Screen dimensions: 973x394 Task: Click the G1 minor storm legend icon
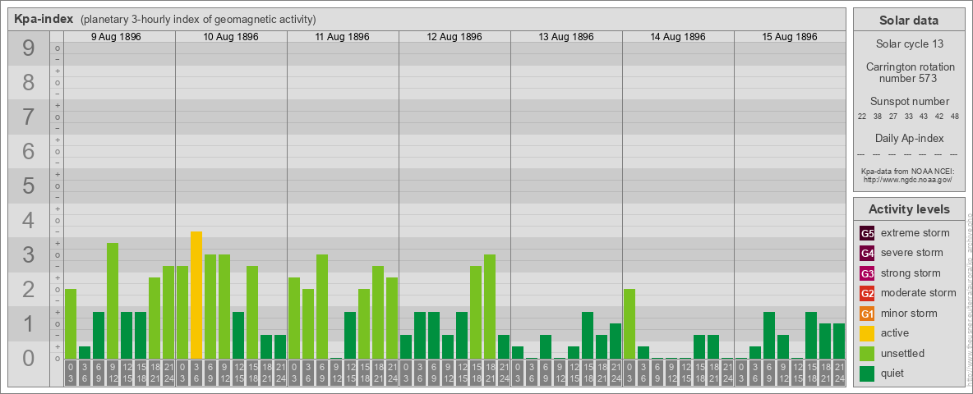pos(867,314)
